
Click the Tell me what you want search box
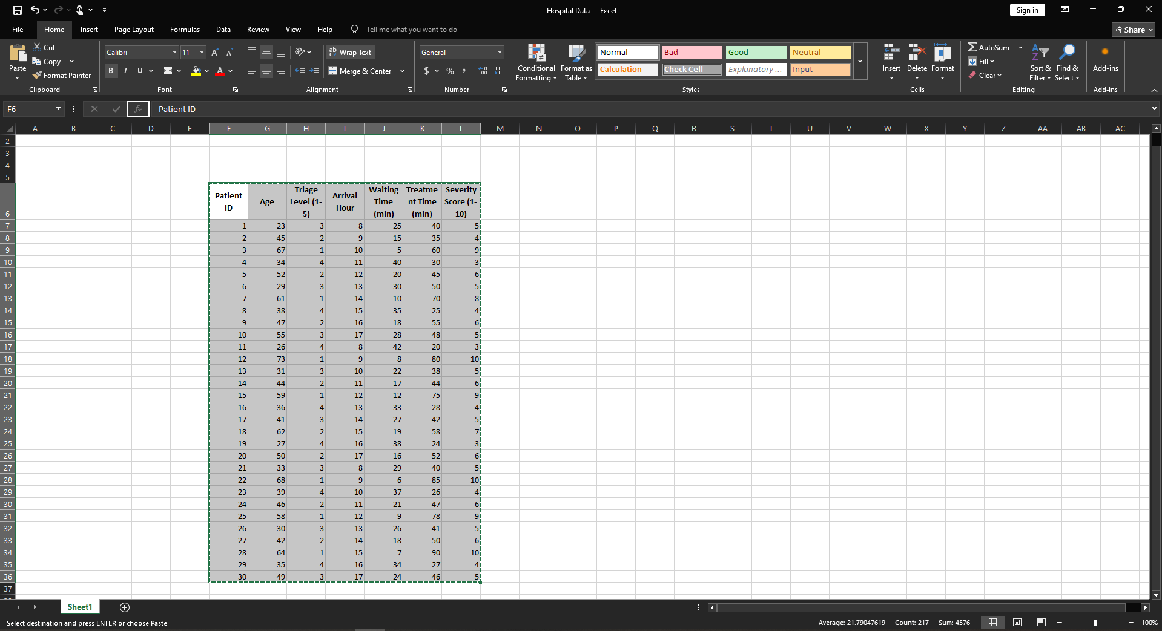(411, 30)
